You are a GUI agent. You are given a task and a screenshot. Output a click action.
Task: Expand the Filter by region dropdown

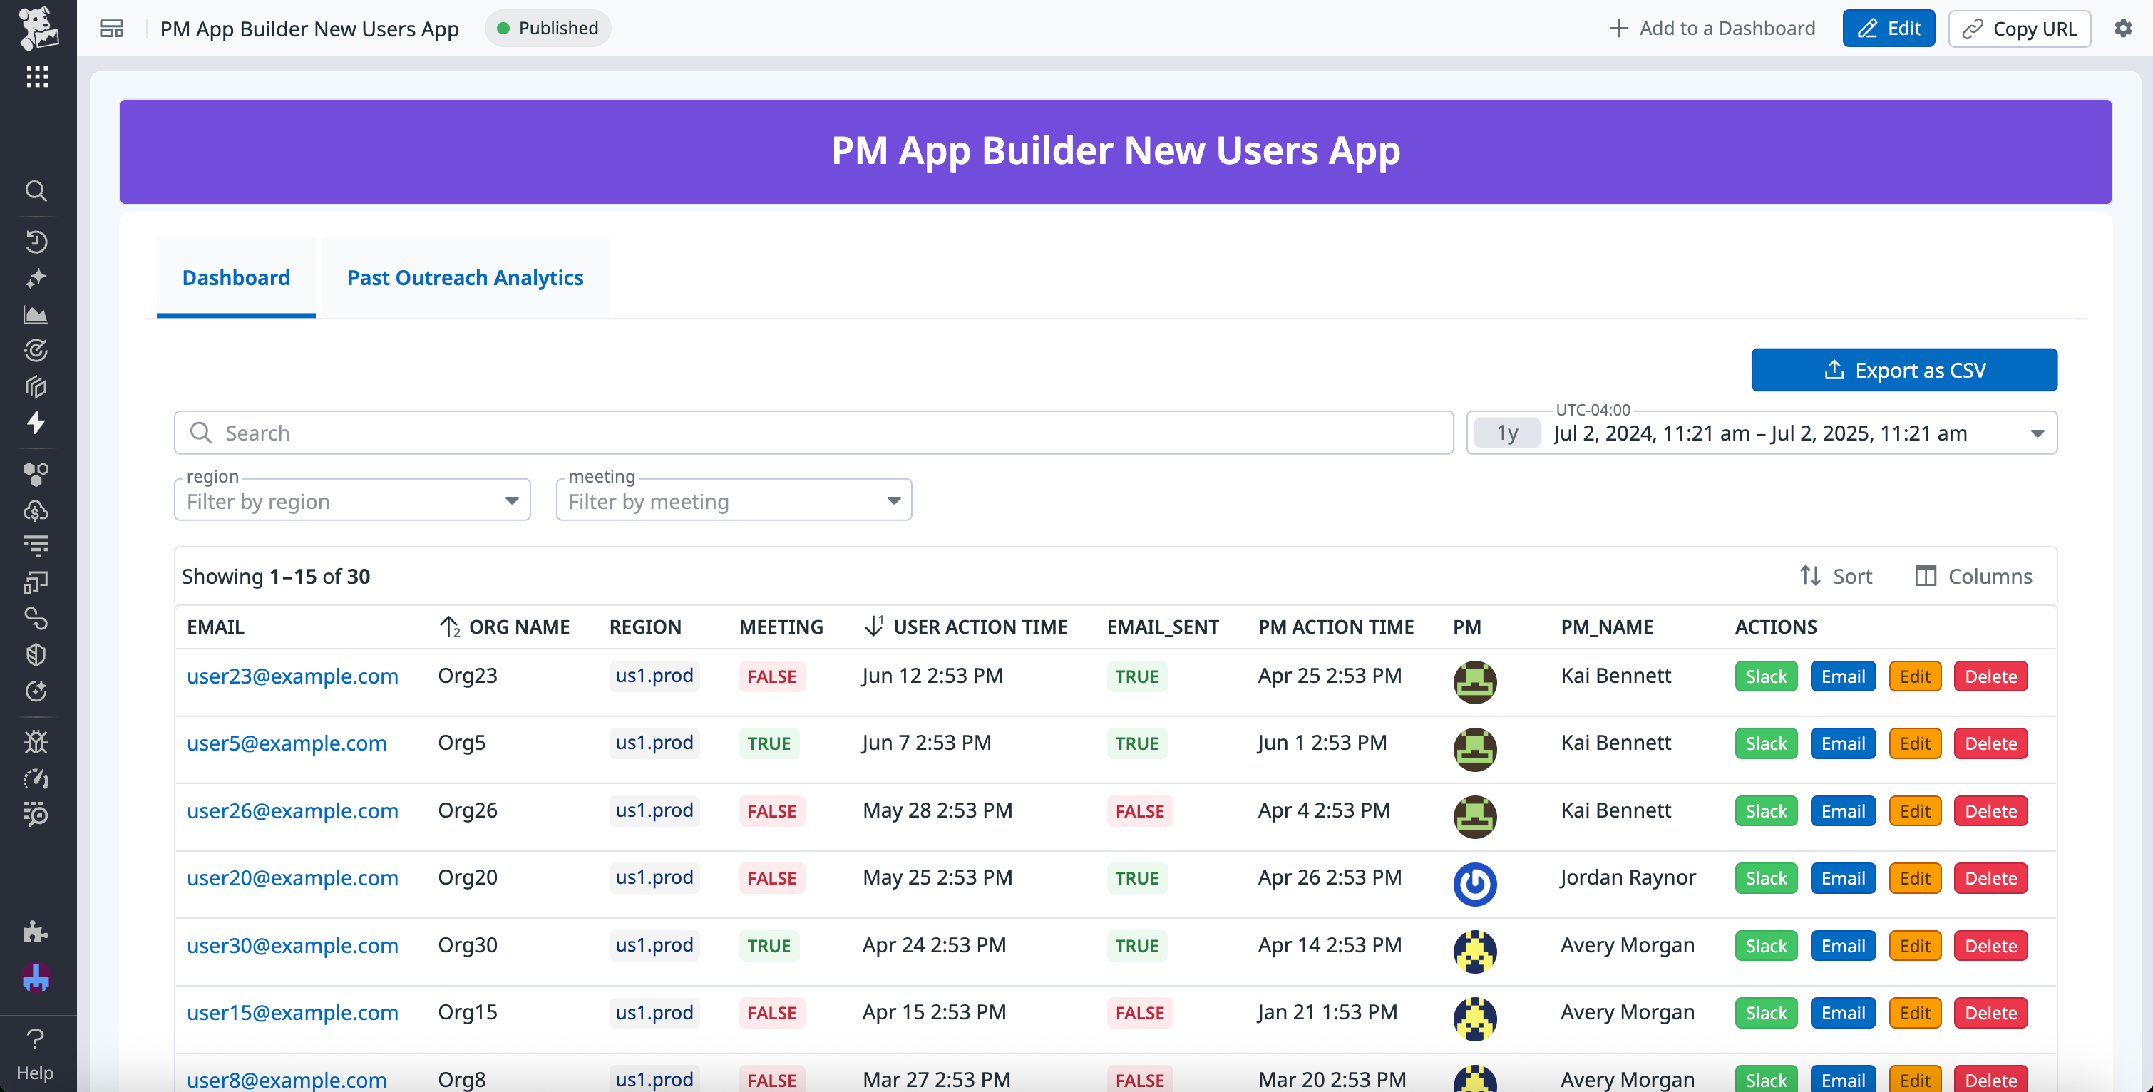[351, 500]
